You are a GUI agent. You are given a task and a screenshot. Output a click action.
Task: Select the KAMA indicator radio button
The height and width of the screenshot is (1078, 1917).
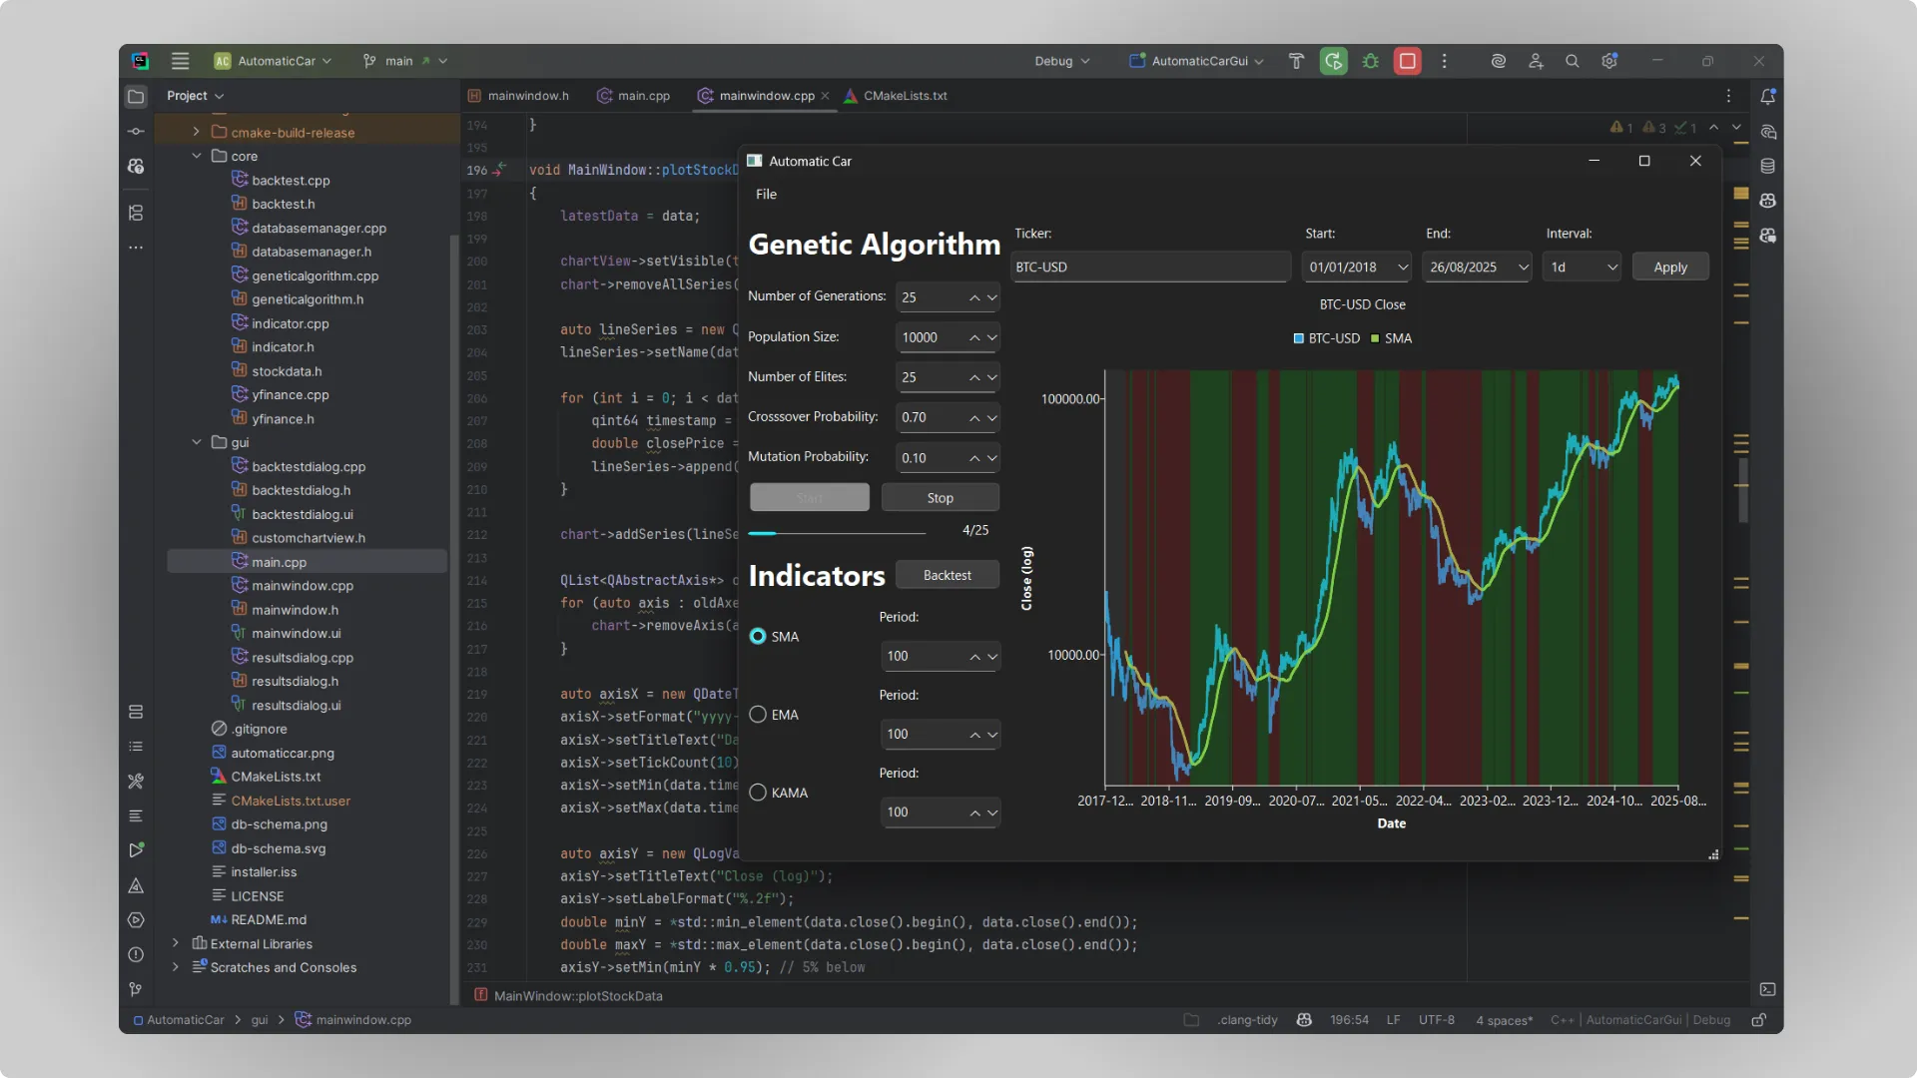pos(758,793)
